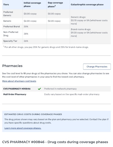Click the Catastrophic coverage phase column header
The image size is (113, 147).
pos(87,5)
